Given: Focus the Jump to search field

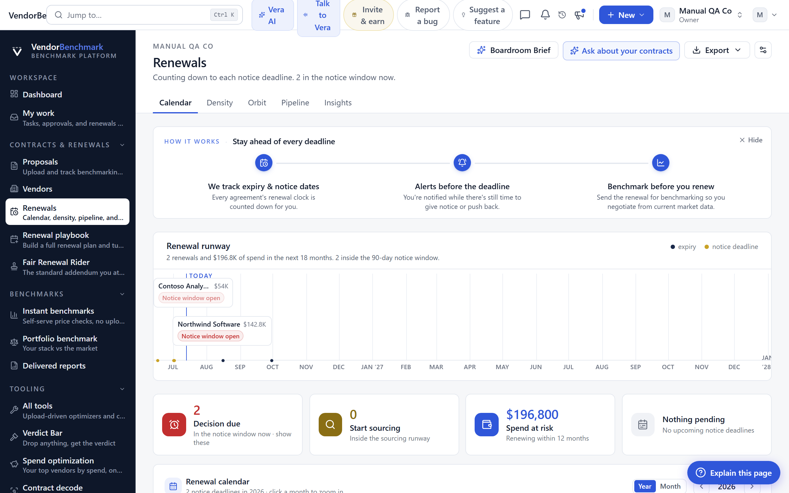Looking at the screenshot, I should click(145, 15).
